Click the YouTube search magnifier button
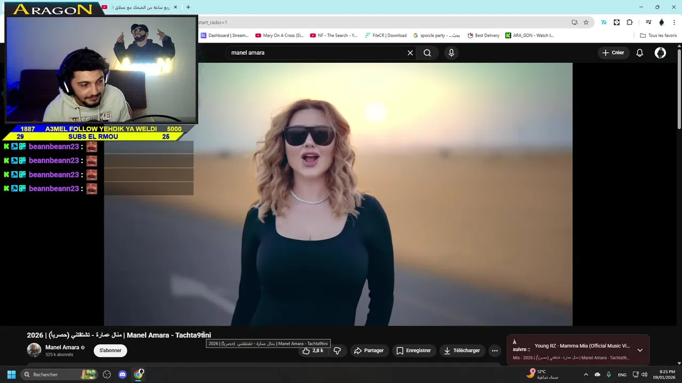682x383 pixels. tap(427, 53)
